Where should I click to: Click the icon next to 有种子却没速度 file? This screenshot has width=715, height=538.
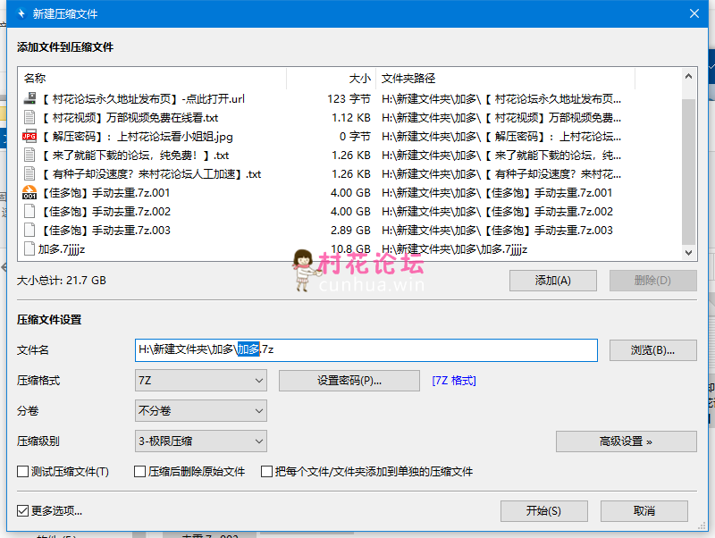click(x=31, y=173)
